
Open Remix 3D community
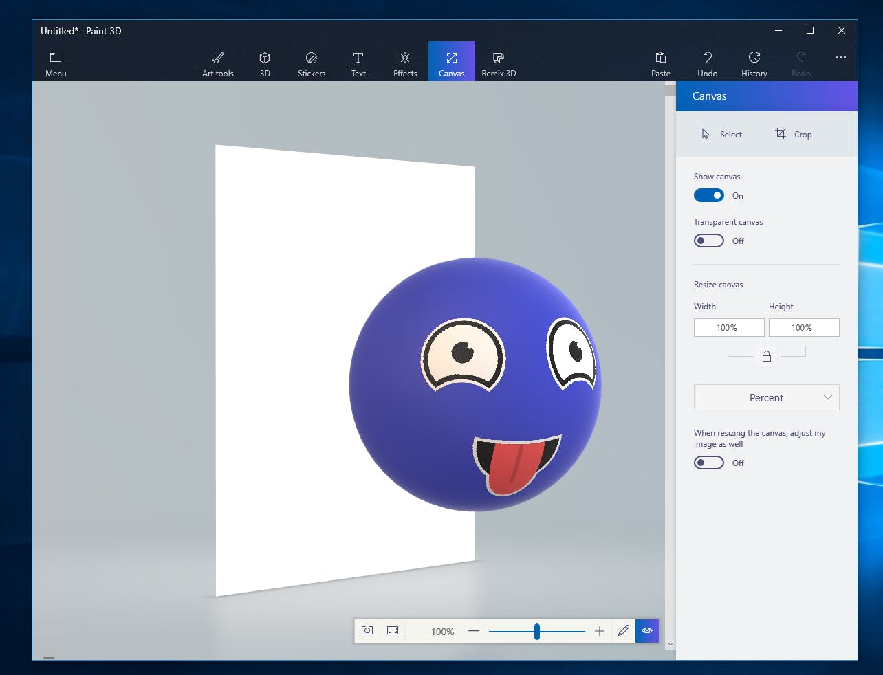click(499, 63)
